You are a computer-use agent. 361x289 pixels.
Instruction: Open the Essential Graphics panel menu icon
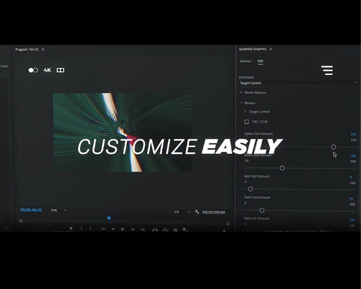271,49
